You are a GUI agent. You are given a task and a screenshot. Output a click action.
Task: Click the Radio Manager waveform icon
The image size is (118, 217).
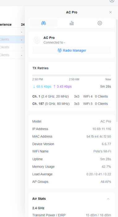(x=60, y=50)
